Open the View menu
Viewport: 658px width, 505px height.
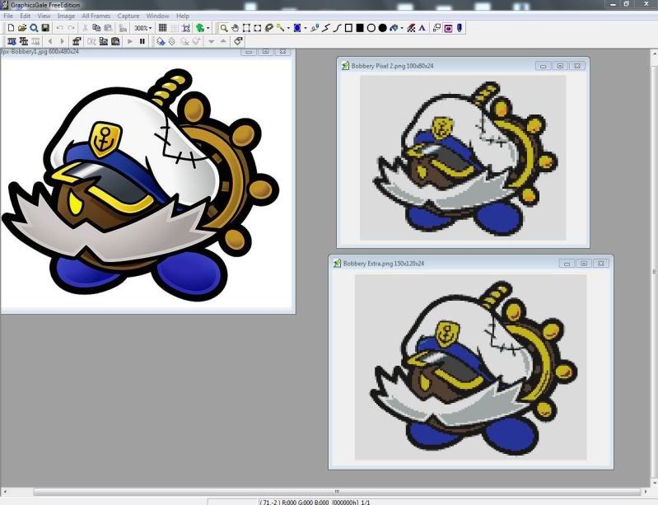44,16
